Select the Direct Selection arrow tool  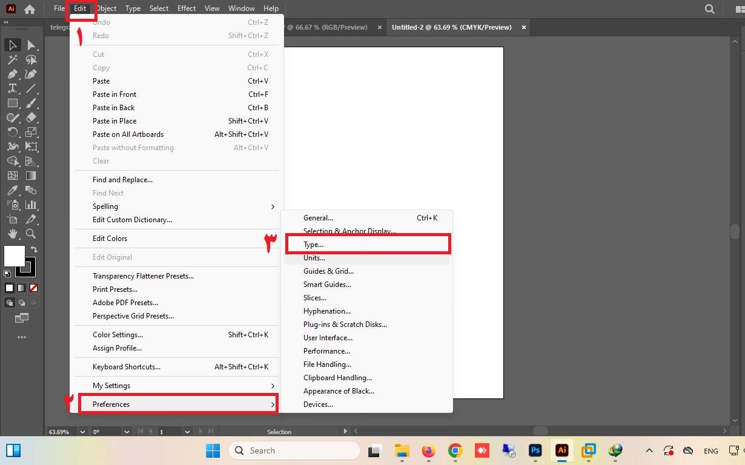tap(31, 45)
